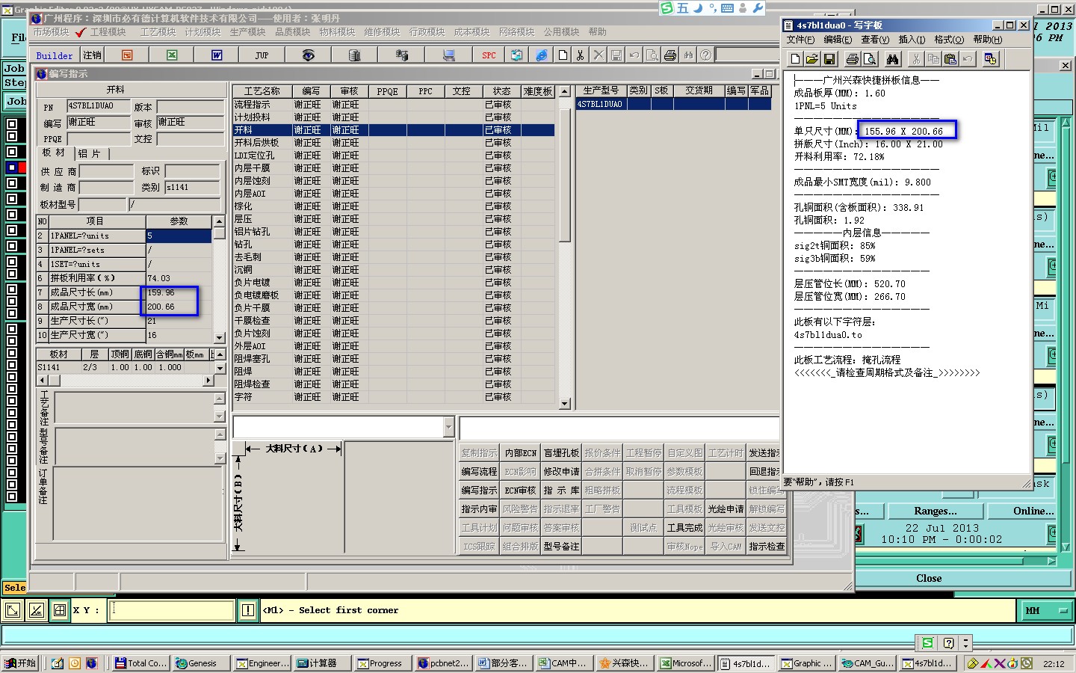
Task: Open the Excel export toolbar icon
Action: tap(172, 55)
